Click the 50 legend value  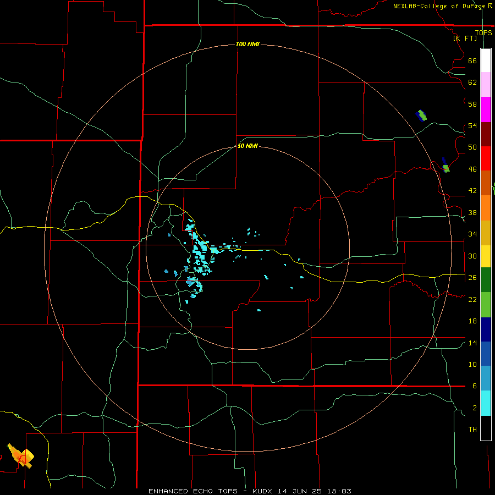point(472,147)
